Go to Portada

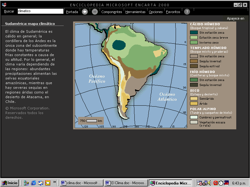click(72, 12)
